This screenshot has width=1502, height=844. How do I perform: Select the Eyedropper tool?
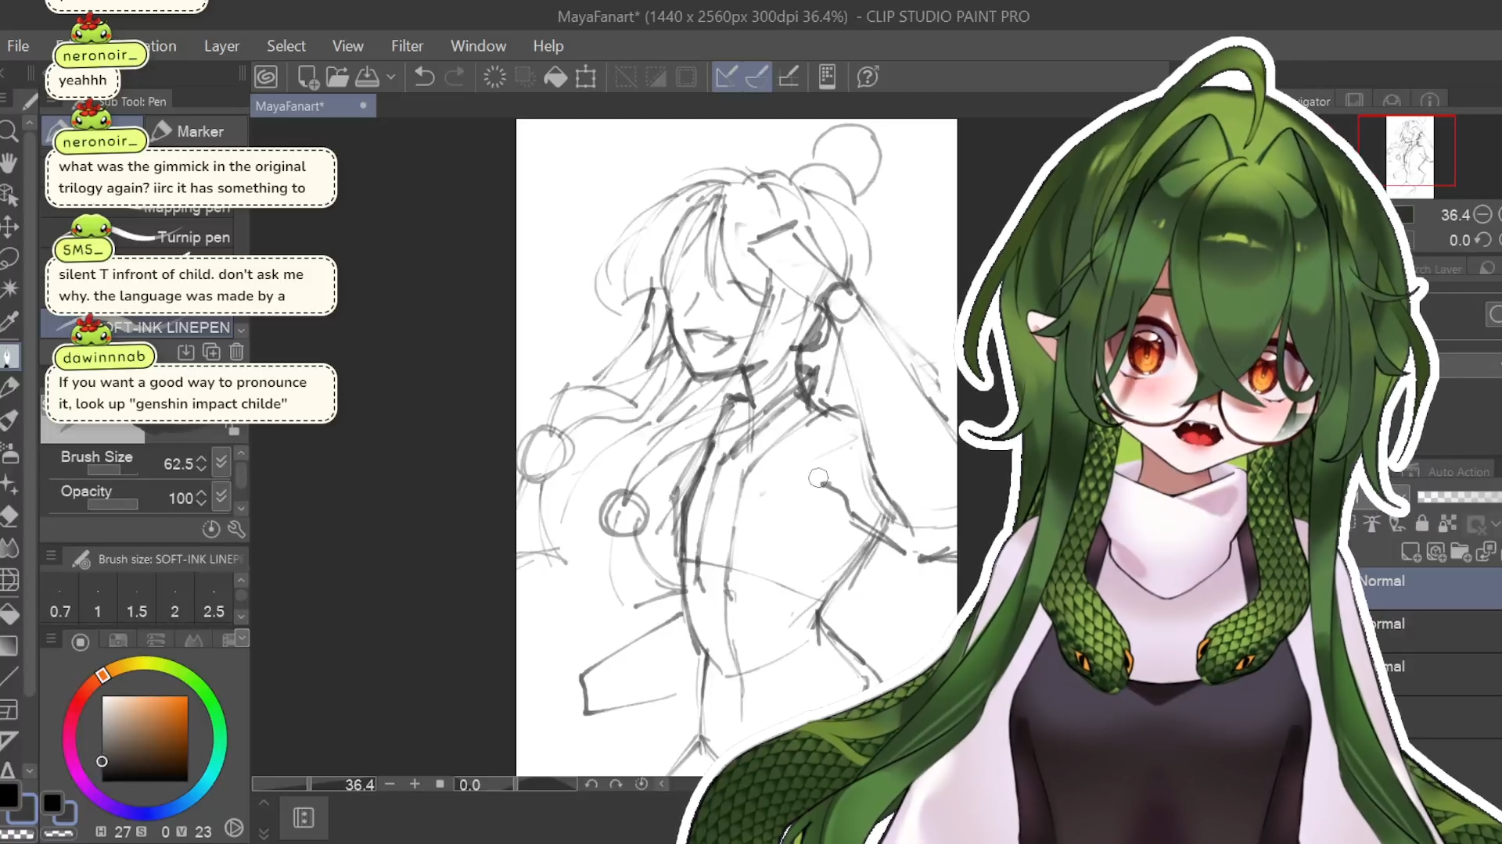pyautogui.click(x=9, y=321)
